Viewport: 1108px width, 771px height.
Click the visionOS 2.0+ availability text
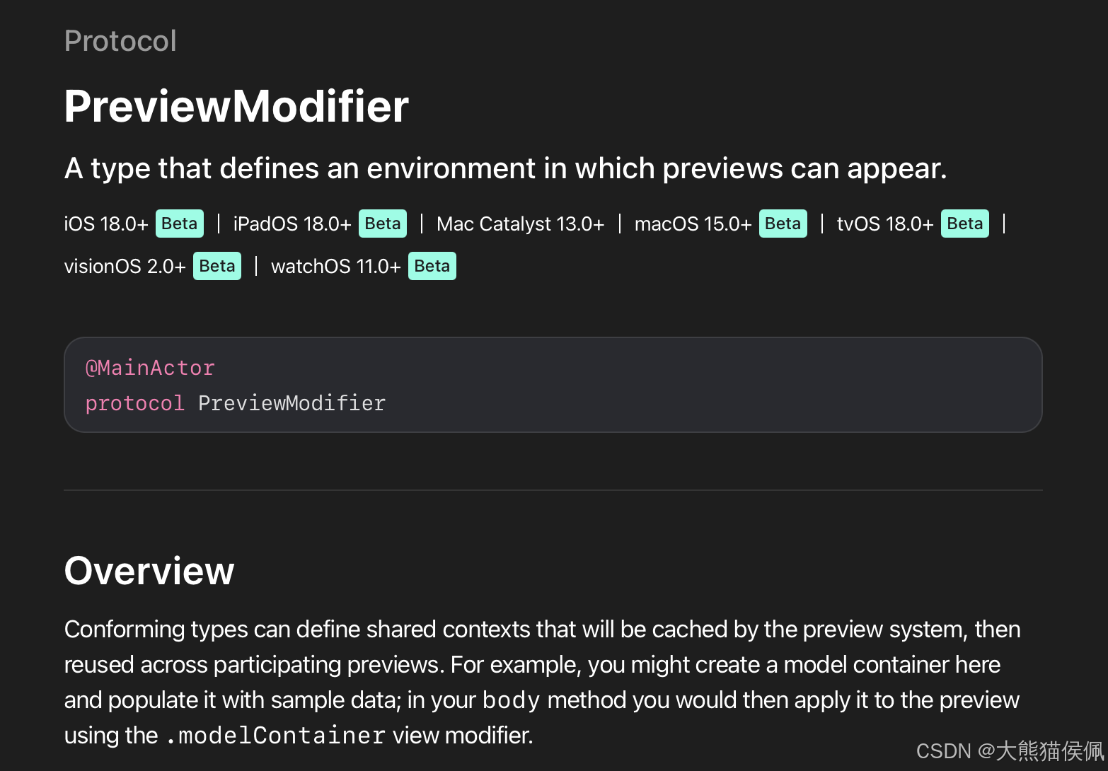click(x=125, y=267)
